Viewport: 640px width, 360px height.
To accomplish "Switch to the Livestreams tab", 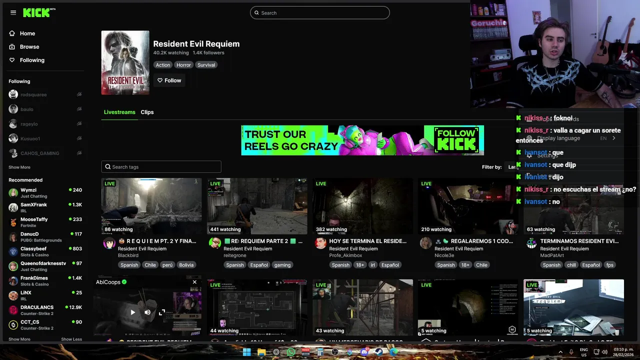I will [119, 112].
